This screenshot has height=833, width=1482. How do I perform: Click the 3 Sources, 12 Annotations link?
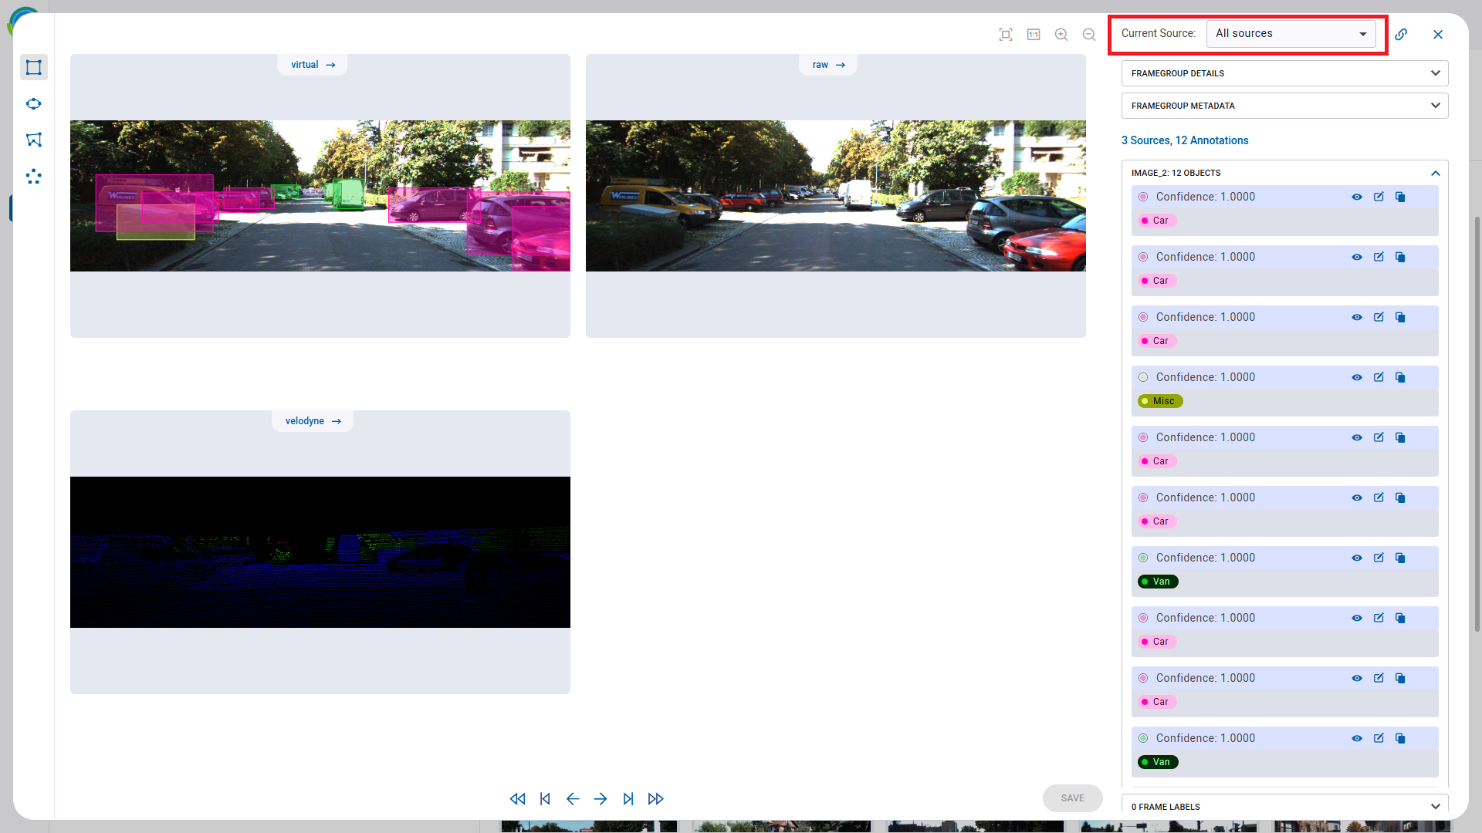click(1185, 140)
